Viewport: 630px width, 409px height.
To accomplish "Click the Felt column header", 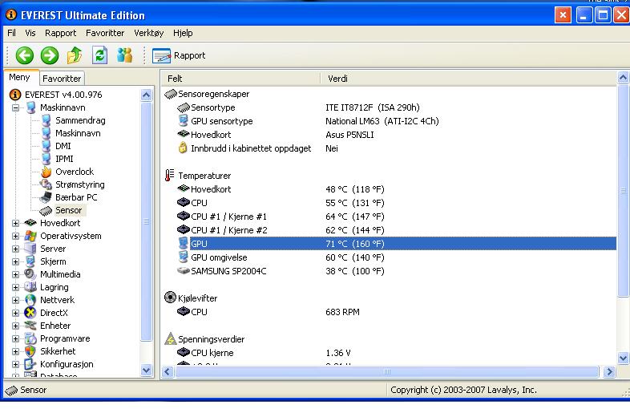I will [x=240, y=79].
